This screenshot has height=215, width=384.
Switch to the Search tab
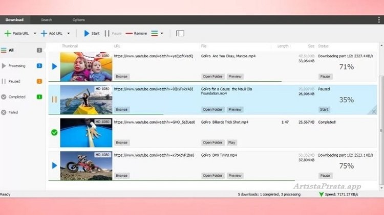[x=47, y=20]
